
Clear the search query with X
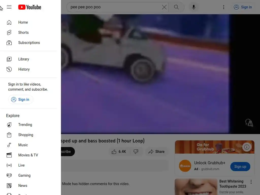[x=164, y=7]
